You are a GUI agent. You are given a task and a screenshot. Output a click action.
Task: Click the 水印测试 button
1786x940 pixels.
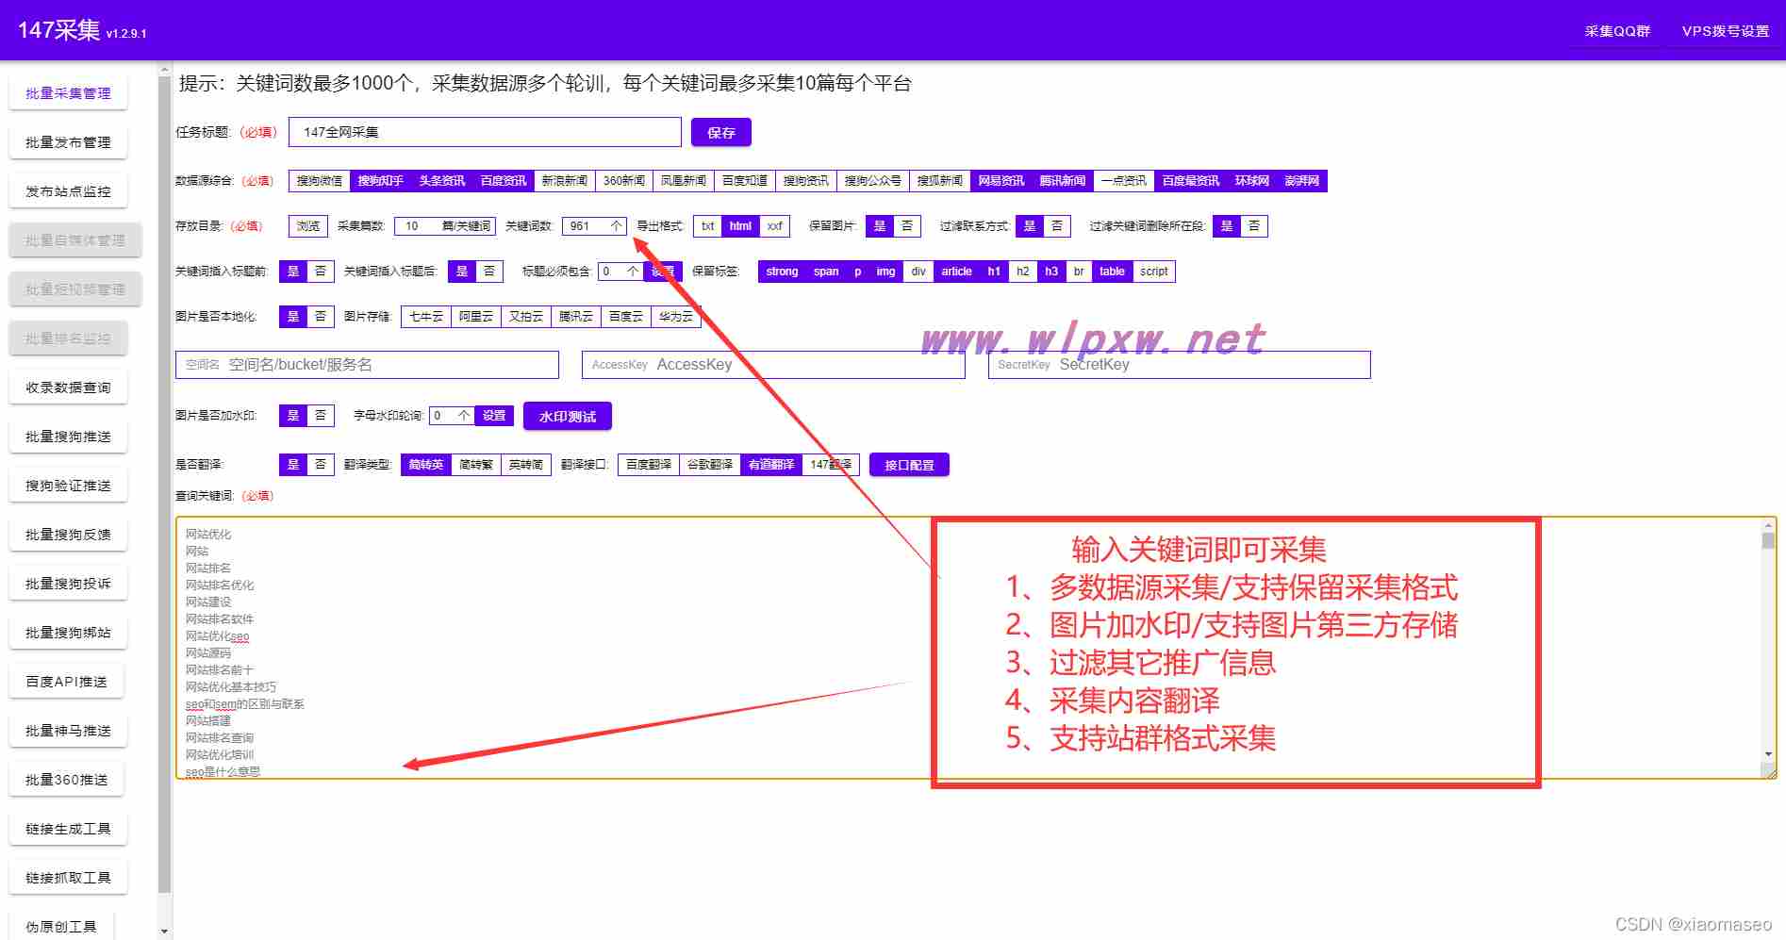pos(567,417)
